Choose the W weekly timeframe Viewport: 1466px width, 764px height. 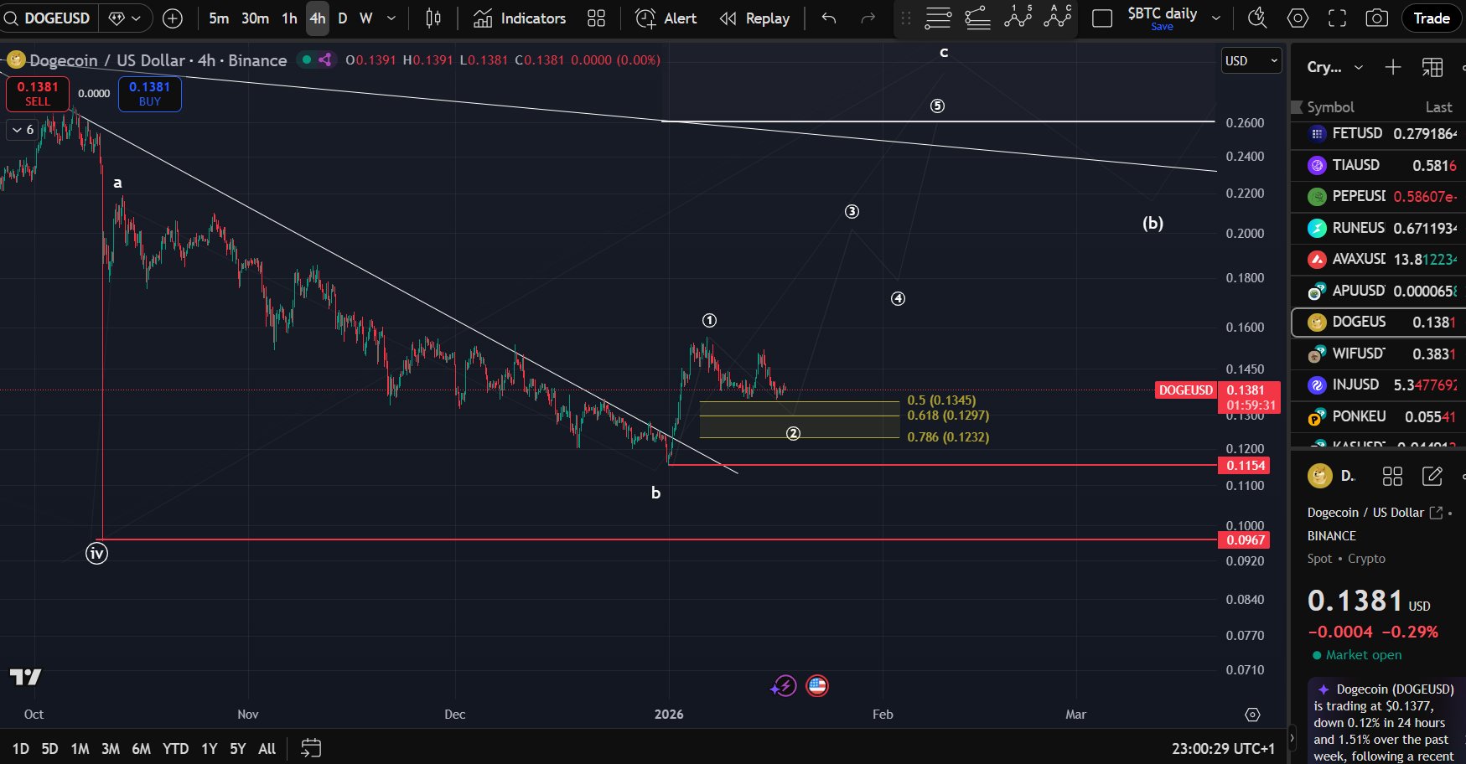365,18
